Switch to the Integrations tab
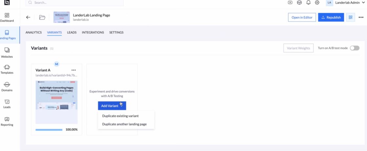This screenshot has width=367, height=151. coord(93,33)
